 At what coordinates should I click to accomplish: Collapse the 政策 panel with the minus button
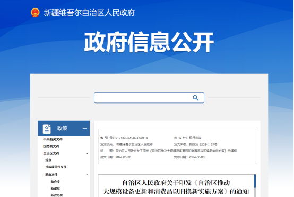pyautogui.click(x=84, y=128)
